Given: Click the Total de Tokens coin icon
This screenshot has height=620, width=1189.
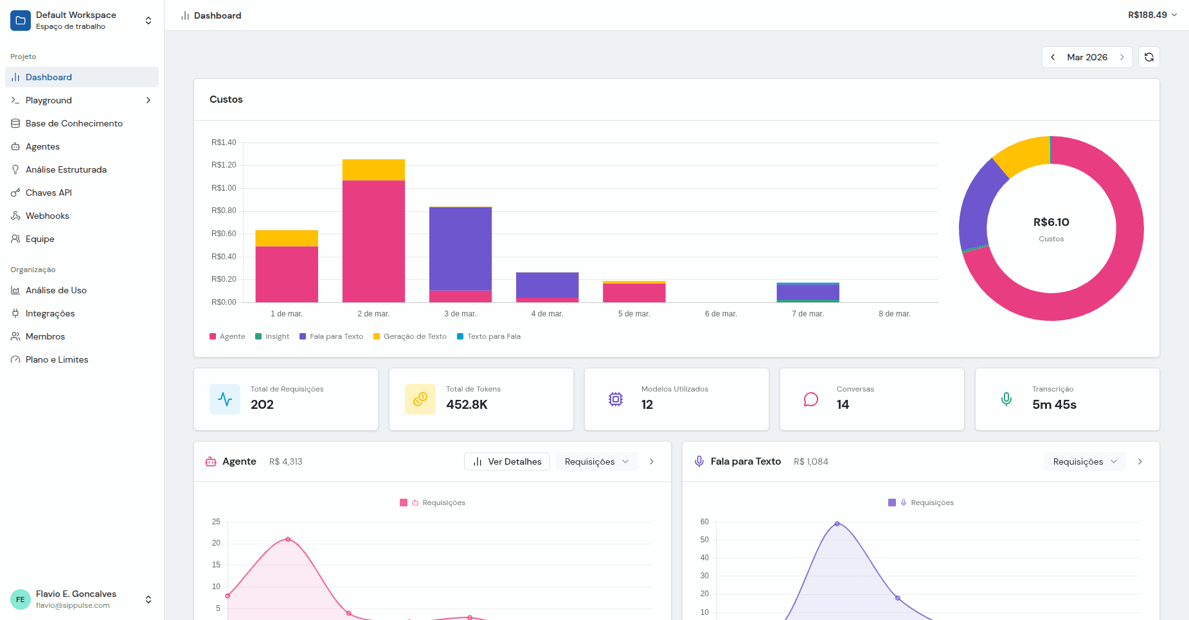Looking at the screenshot, I should pyautogui.click(x=420, y=399).
